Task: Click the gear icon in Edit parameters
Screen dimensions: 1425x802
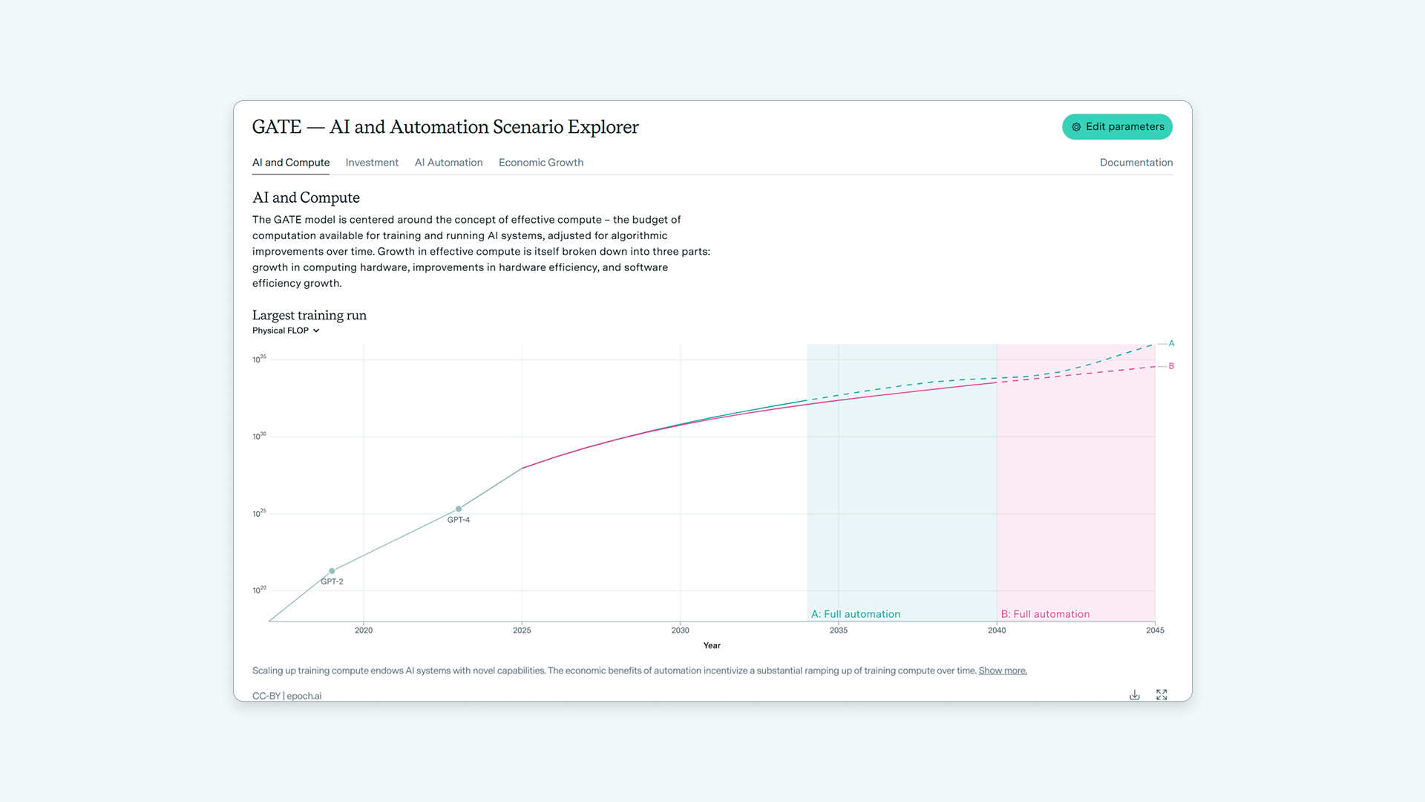Action: [x=1076, y=127]
